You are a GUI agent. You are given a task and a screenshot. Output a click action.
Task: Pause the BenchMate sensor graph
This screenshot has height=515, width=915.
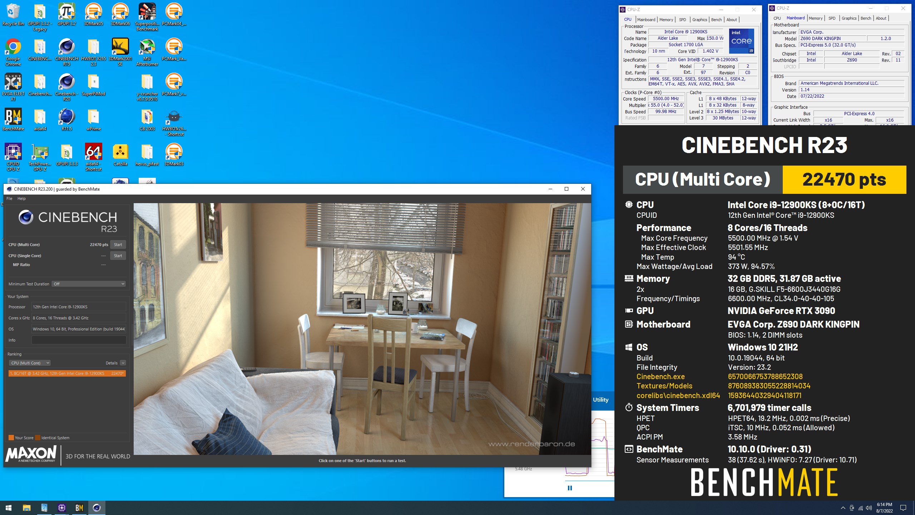click(x=570, y=488)
